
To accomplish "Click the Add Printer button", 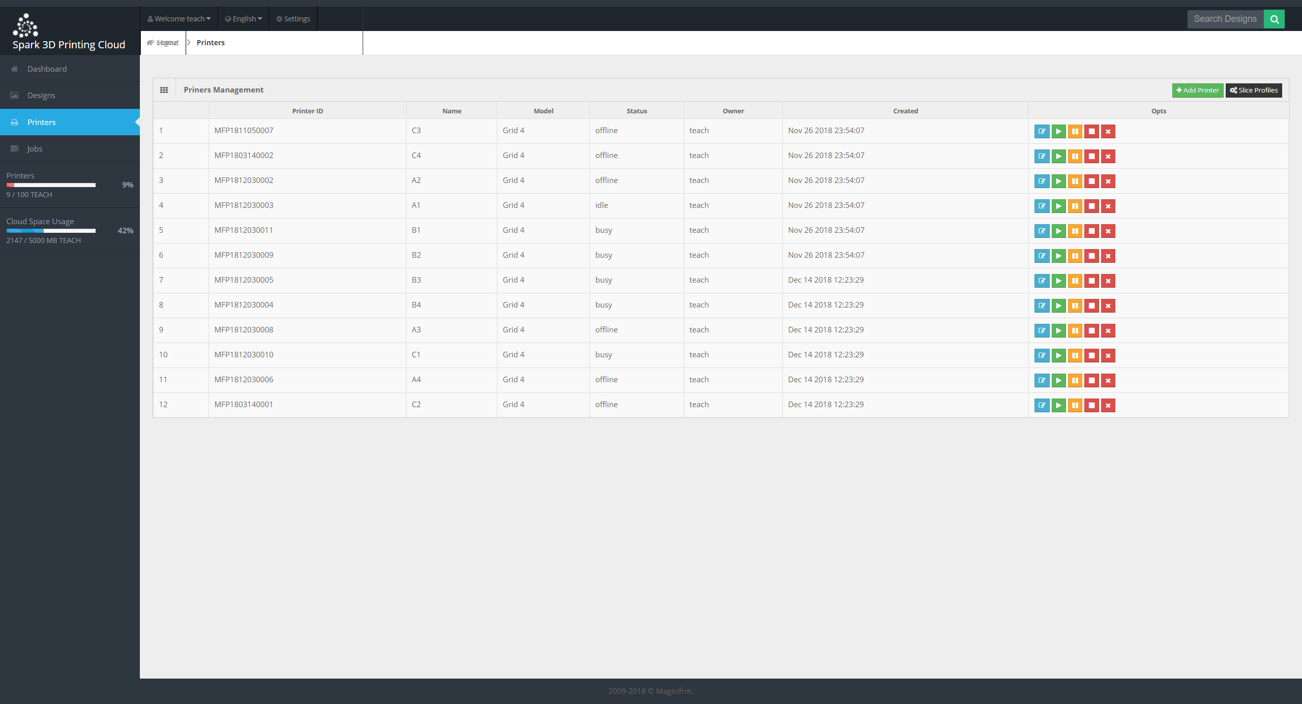I will [1198, 90].
